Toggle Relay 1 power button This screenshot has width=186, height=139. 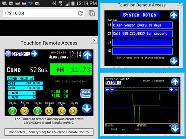(x=13, y=111)
